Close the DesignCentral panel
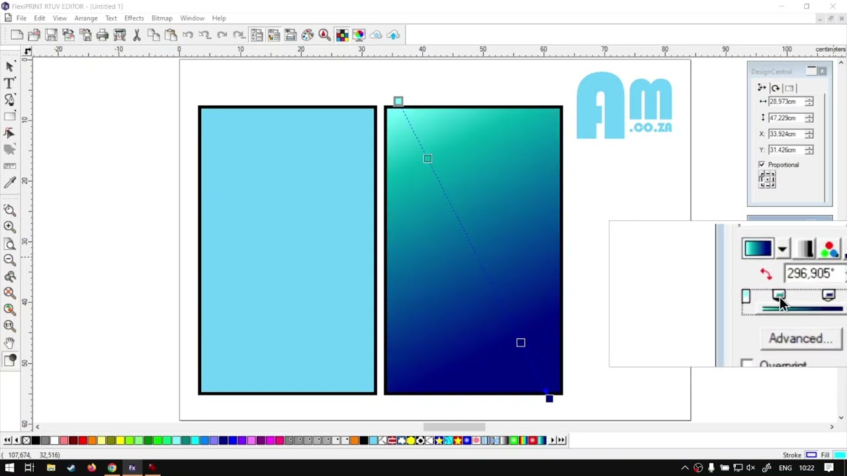The width and height of the screenshot is (847, 476). (822, 71)
